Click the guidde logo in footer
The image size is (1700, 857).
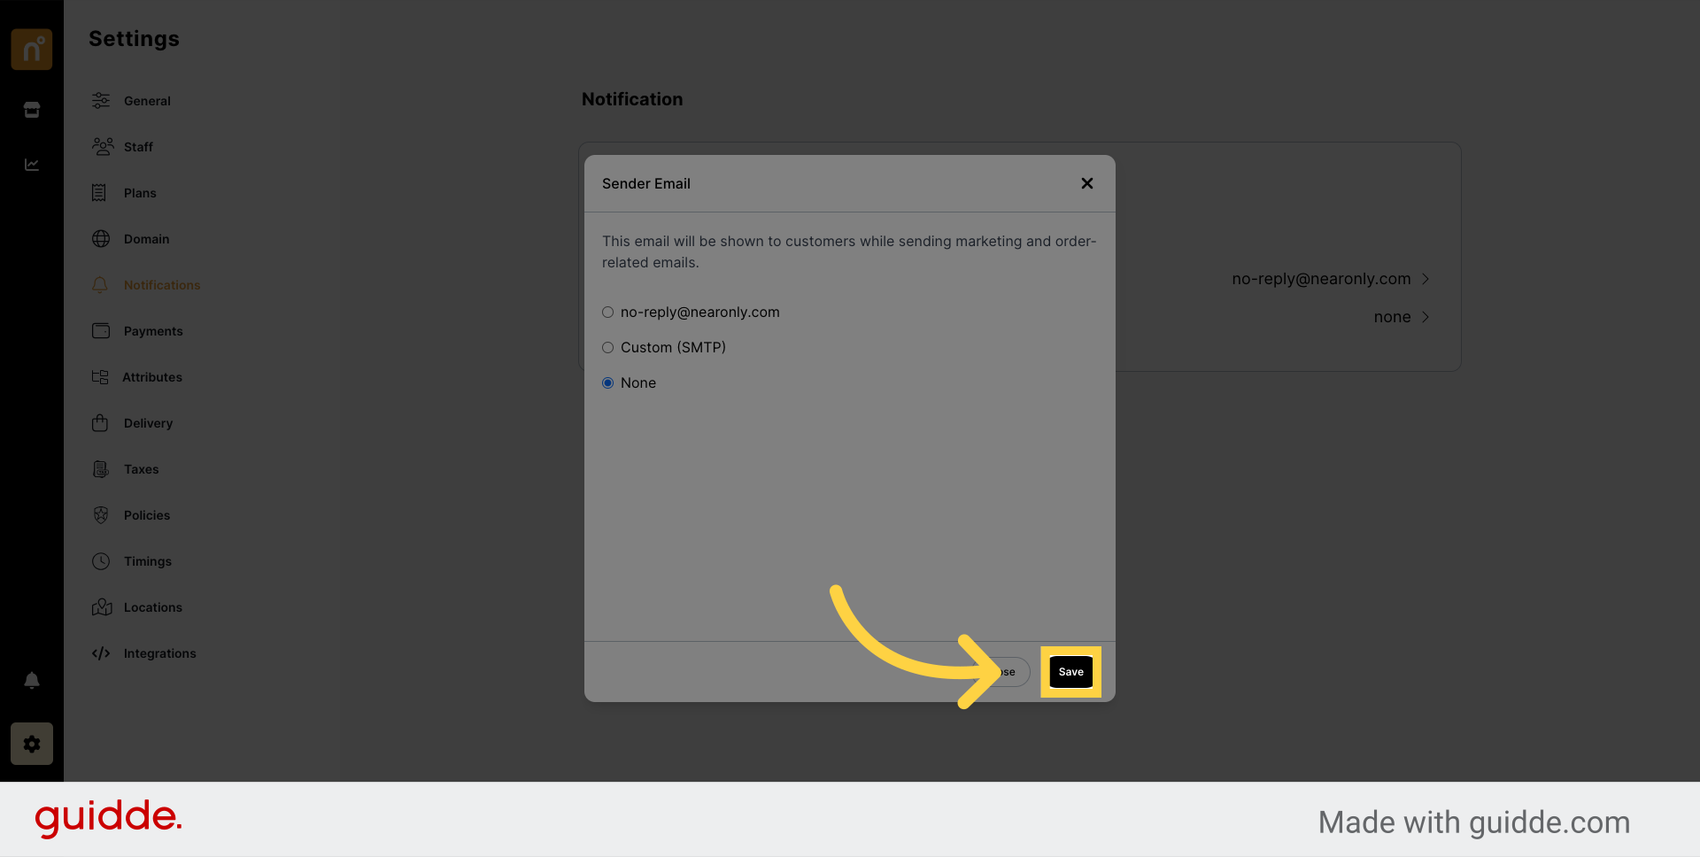pos(108,818)
